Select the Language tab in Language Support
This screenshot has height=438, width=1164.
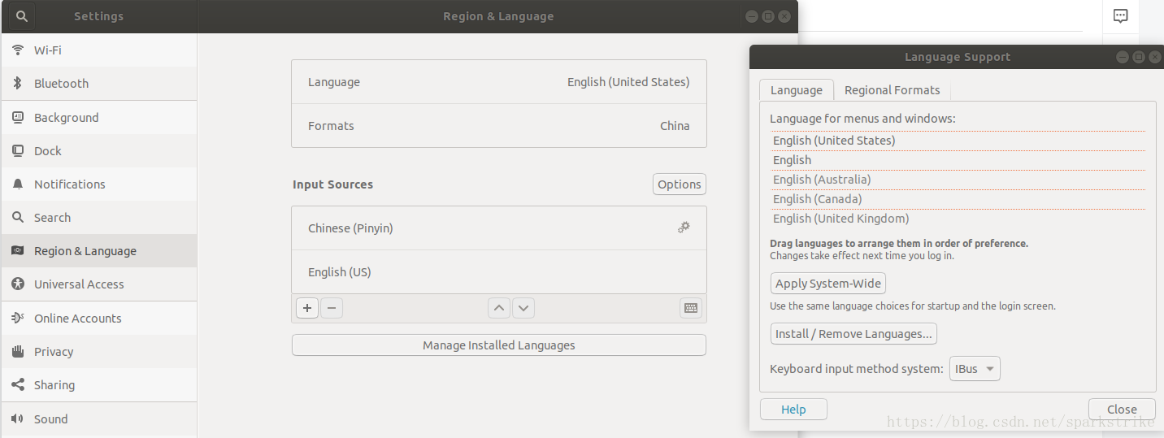point(797,90)
